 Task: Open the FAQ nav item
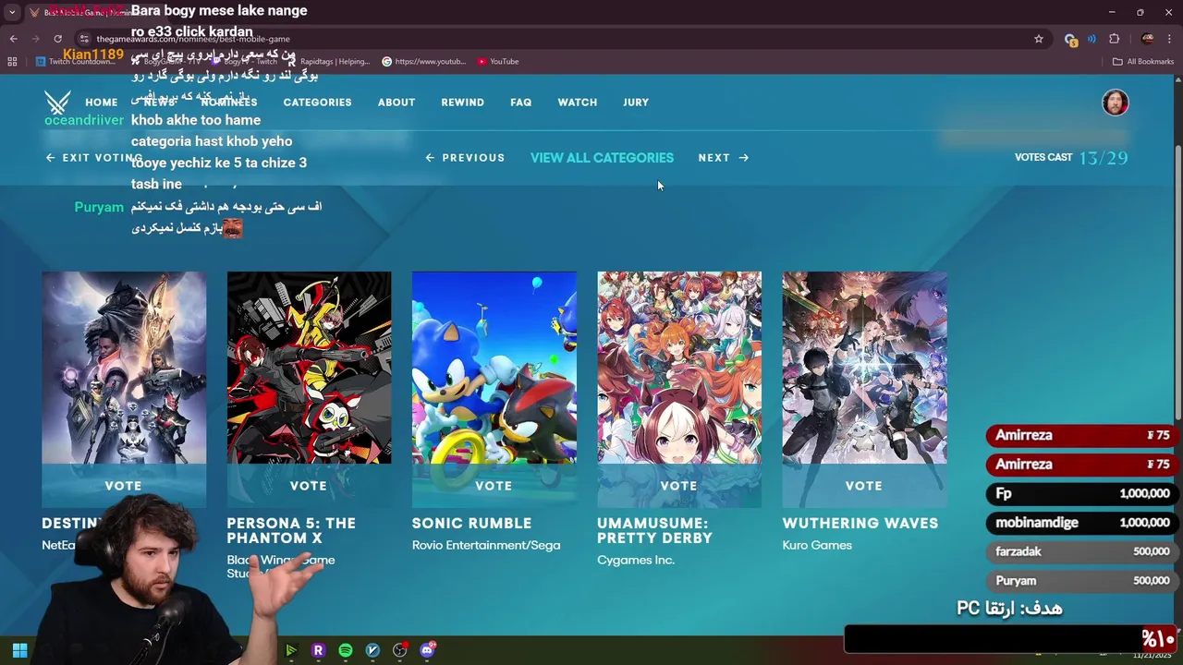521,103
